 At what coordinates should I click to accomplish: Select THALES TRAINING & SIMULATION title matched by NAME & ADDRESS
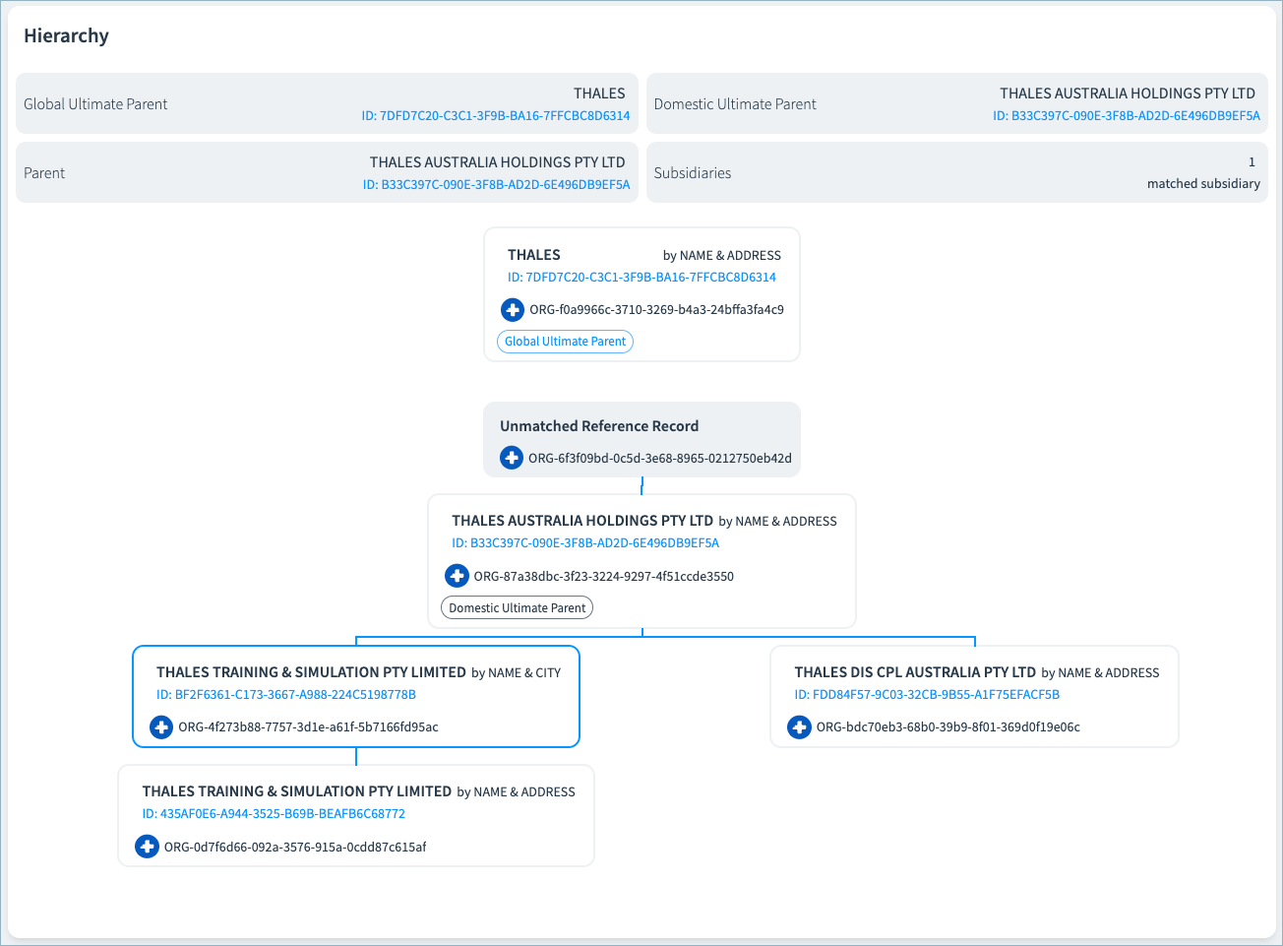[297, 791]
